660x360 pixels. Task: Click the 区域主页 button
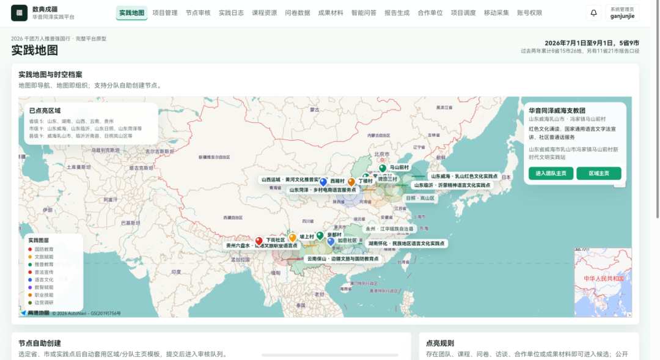pyautogui.click(x=599, y=173)
